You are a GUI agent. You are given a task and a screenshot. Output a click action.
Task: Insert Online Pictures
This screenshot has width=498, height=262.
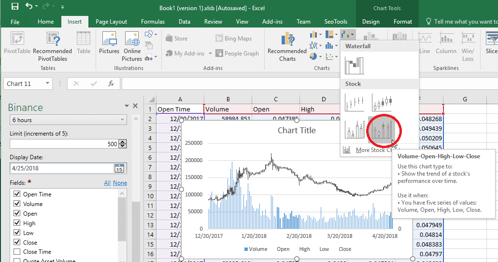coord(132,47)
